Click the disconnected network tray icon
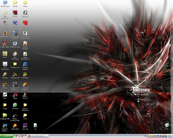173x138 pixels. click(x=158, y=136)
